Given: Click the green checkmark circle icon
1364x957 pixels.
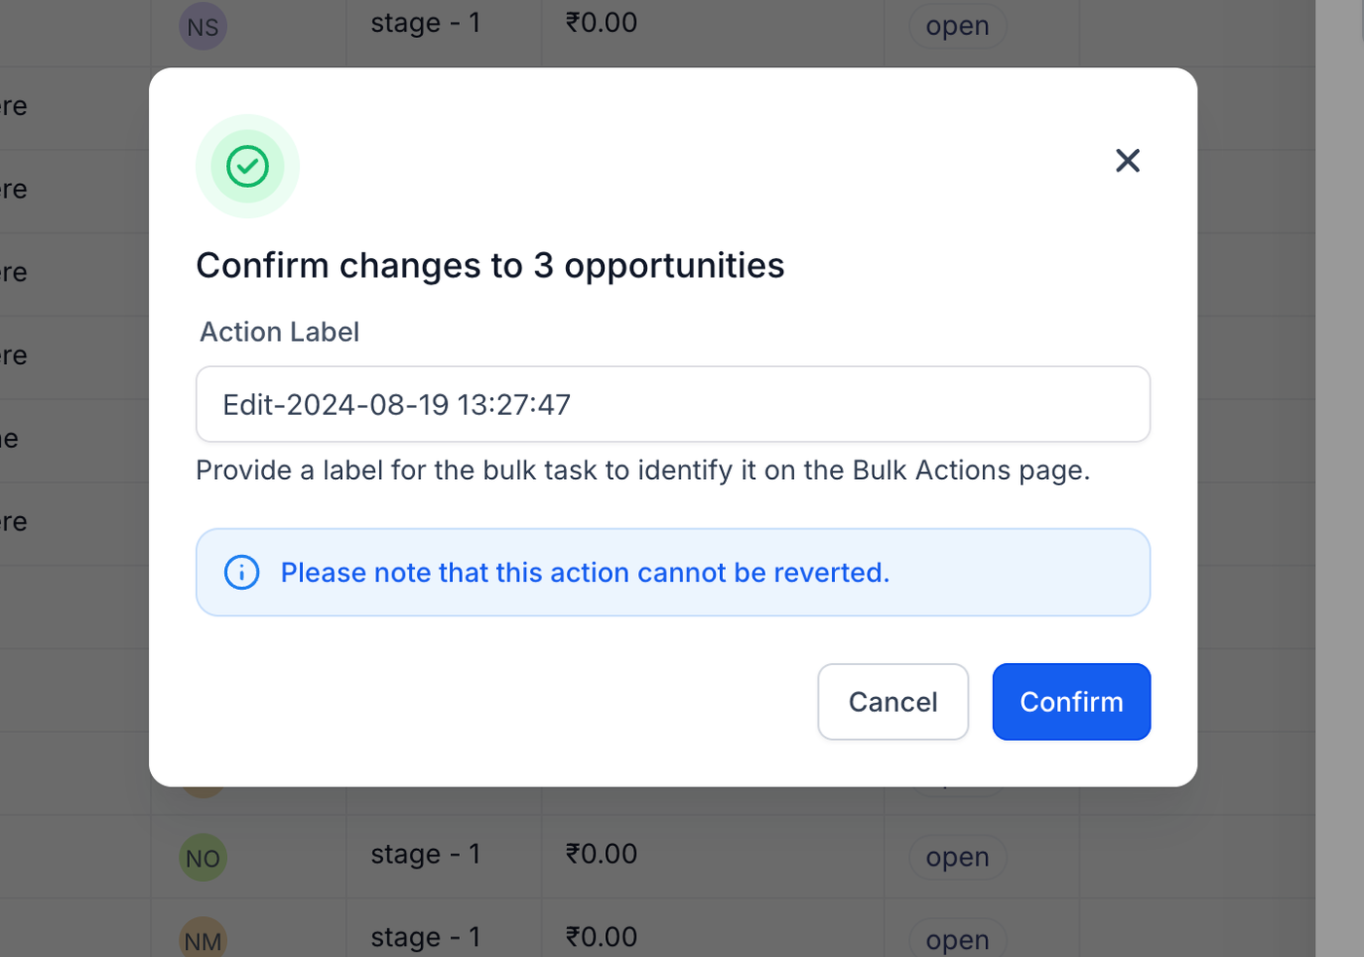Looking at the screenshot, I should coord(247,166).
